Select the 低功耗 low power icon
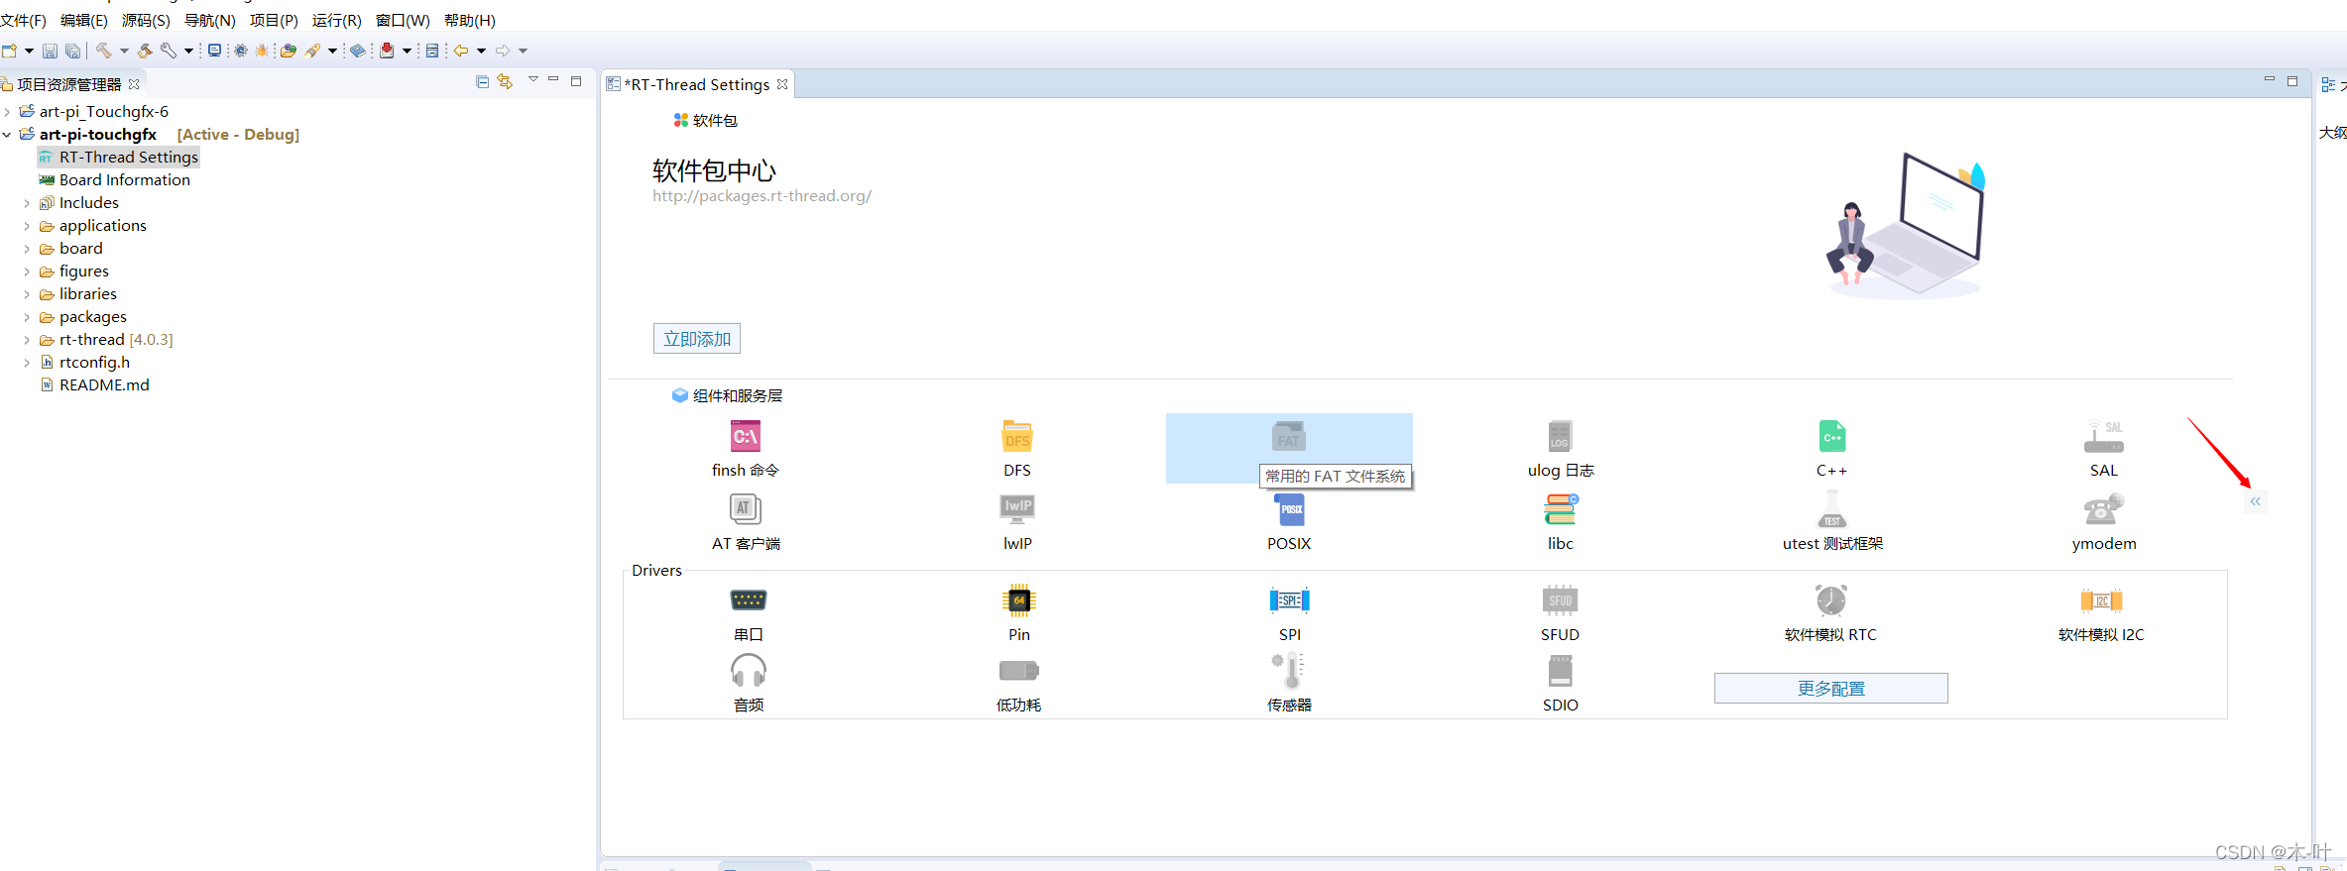The image size is (2347, 871). [1019, 671]
